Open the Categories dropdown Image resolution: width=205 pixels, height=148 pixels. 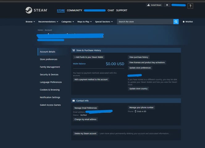68,22
